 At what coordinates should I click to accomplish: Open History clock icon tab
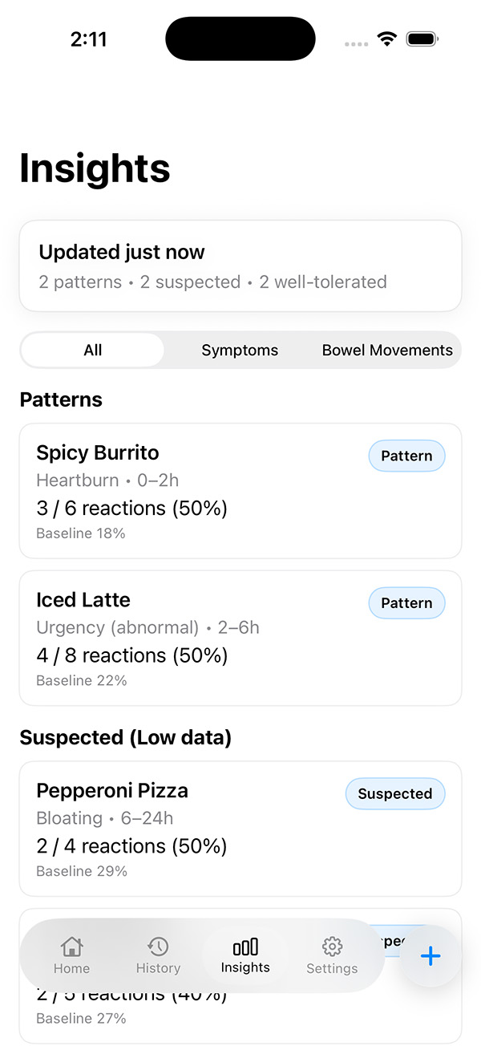158,947
